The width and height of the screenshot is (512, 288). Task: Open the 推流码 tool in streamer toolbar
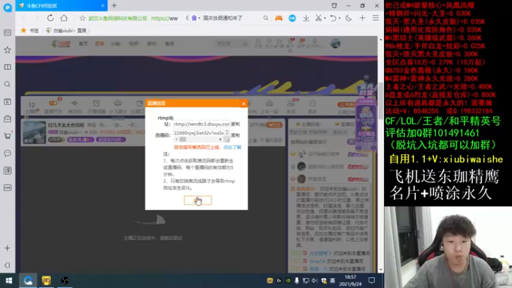tap(75, 106)
